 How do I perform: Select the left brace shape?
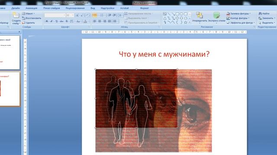click(x=177, y=22)
